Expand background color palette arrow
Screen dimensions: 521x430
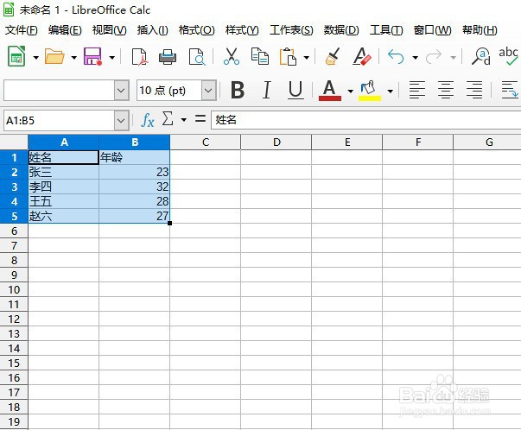click(x=391, y=91)
